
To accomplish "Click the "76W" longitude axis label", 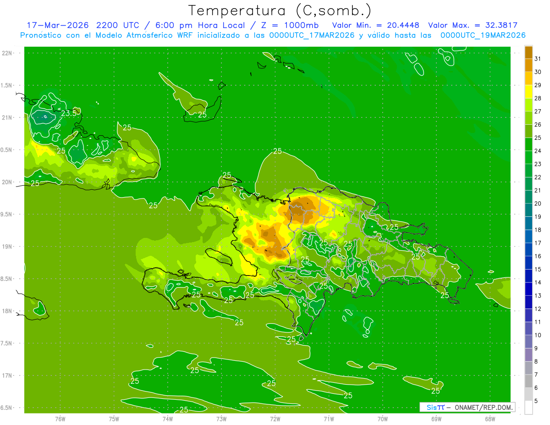I will (60, 419).
